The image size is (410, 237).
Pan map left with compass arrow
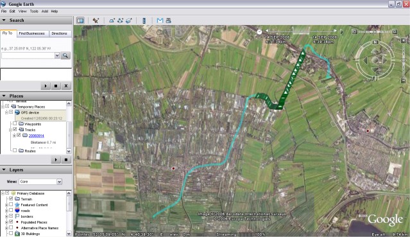point(365,60)
